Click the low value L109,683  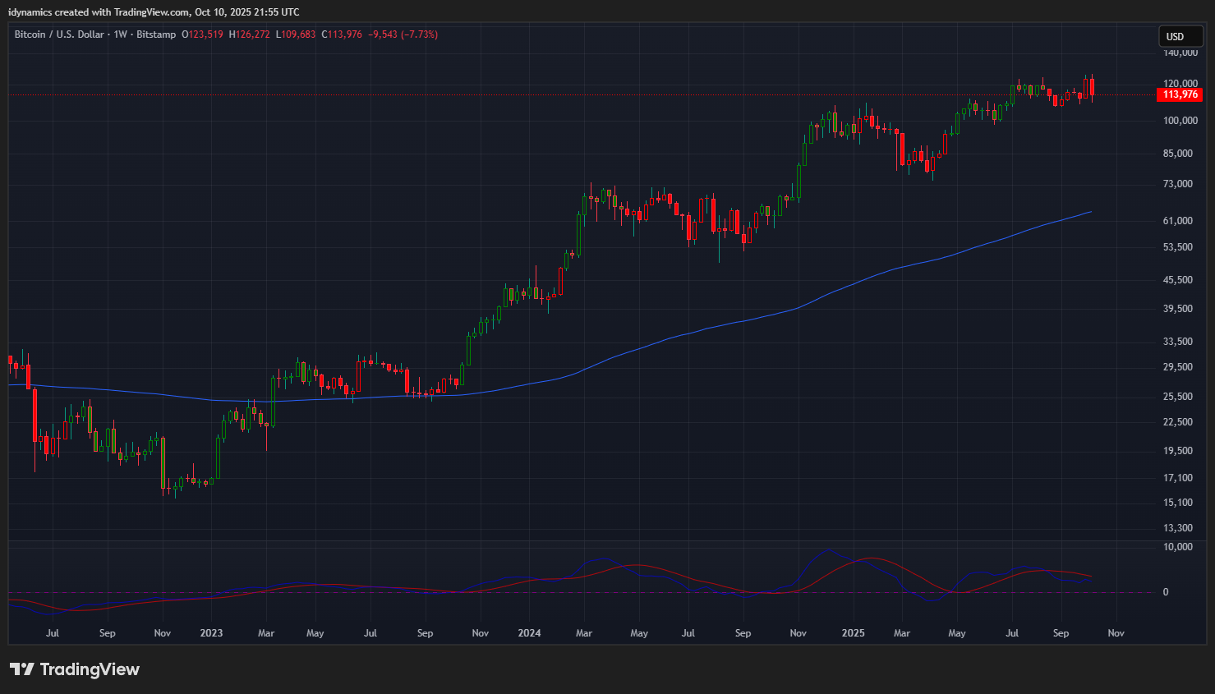pos(296,34)
